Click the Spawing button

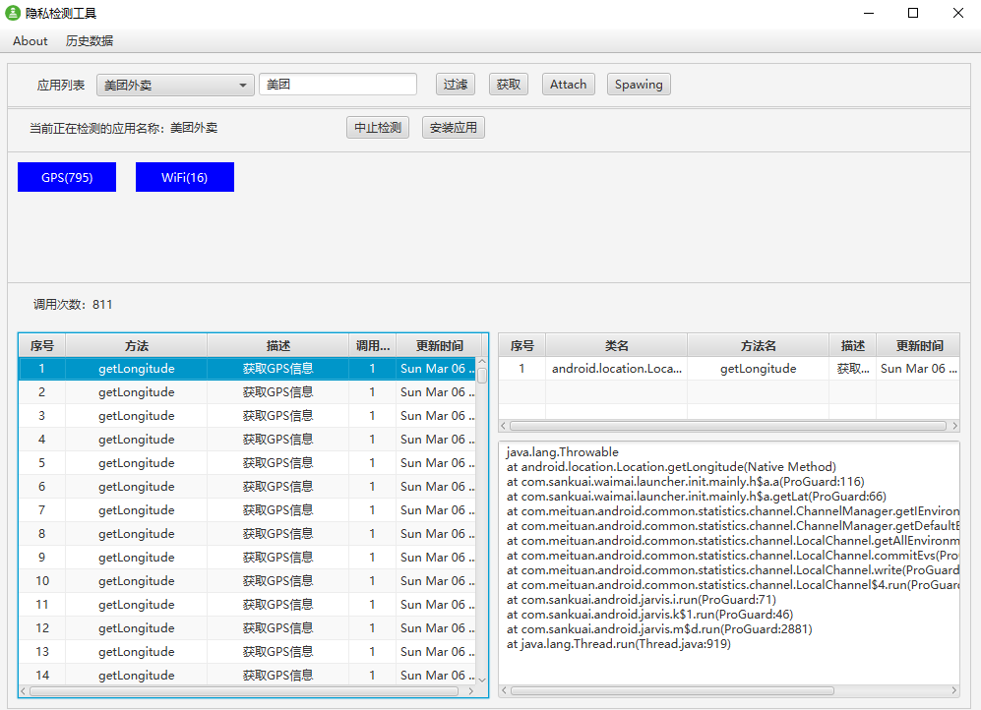click(x=639, y=85)
